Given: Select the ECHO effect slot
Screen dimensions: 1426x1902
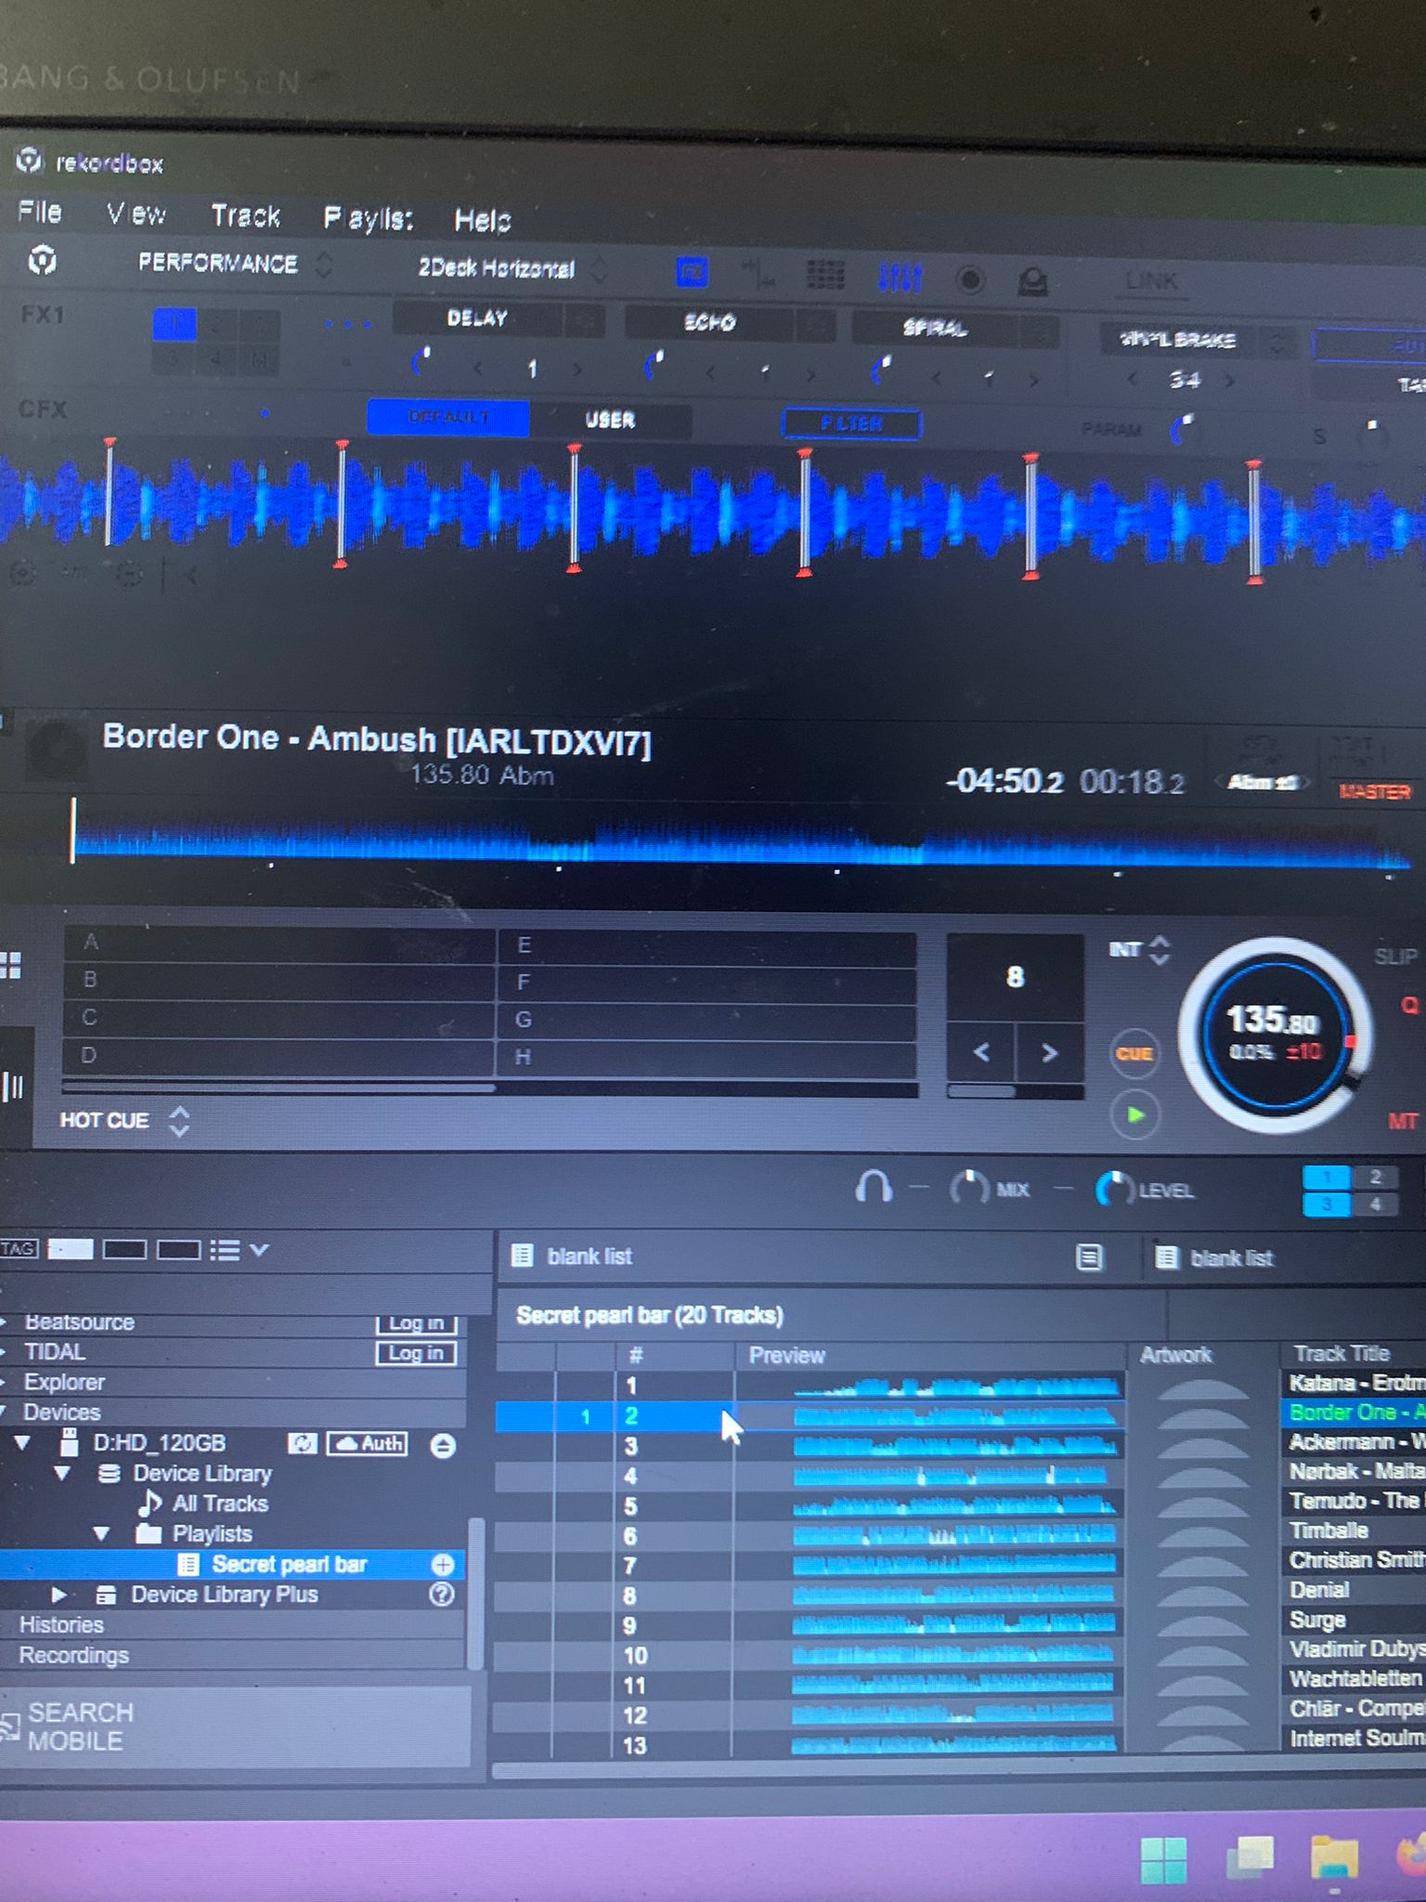Looking at the screenshot, I should 709,322.
